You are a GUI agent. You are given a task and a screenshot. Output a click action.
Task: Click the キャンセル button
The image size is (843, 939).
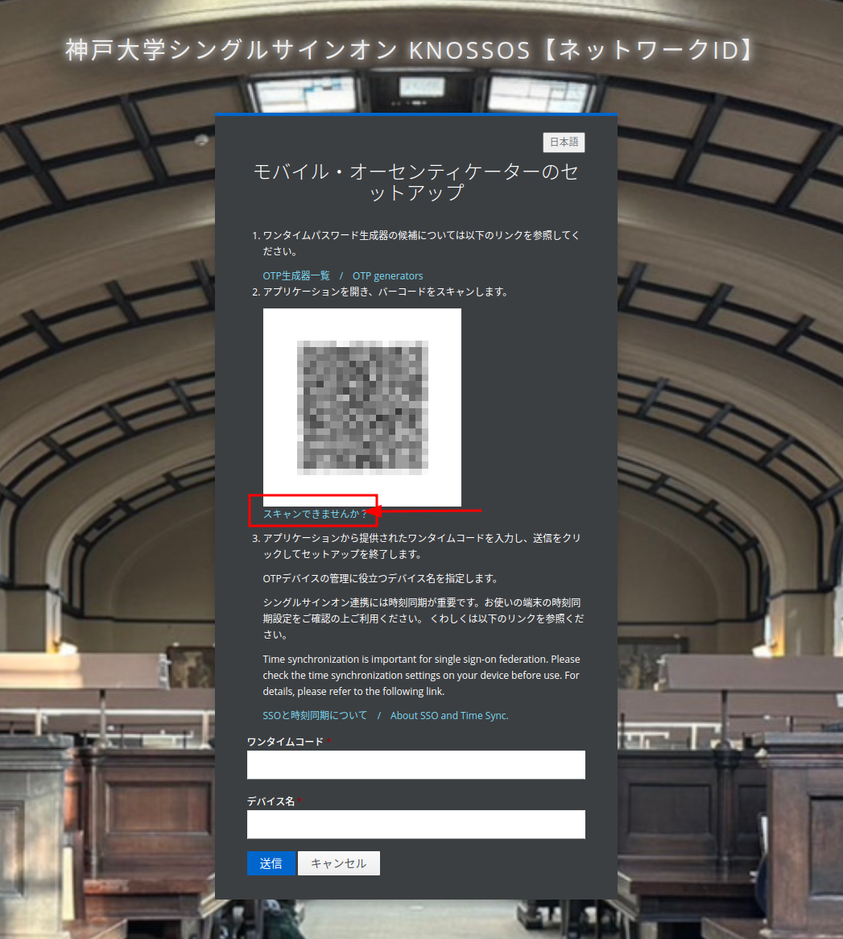[339, 863]
